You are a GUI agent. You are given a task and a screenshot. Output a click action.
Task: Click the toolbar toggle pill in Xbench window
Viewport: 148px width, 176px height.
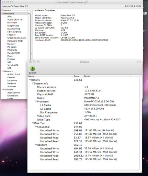click(139, 62)
